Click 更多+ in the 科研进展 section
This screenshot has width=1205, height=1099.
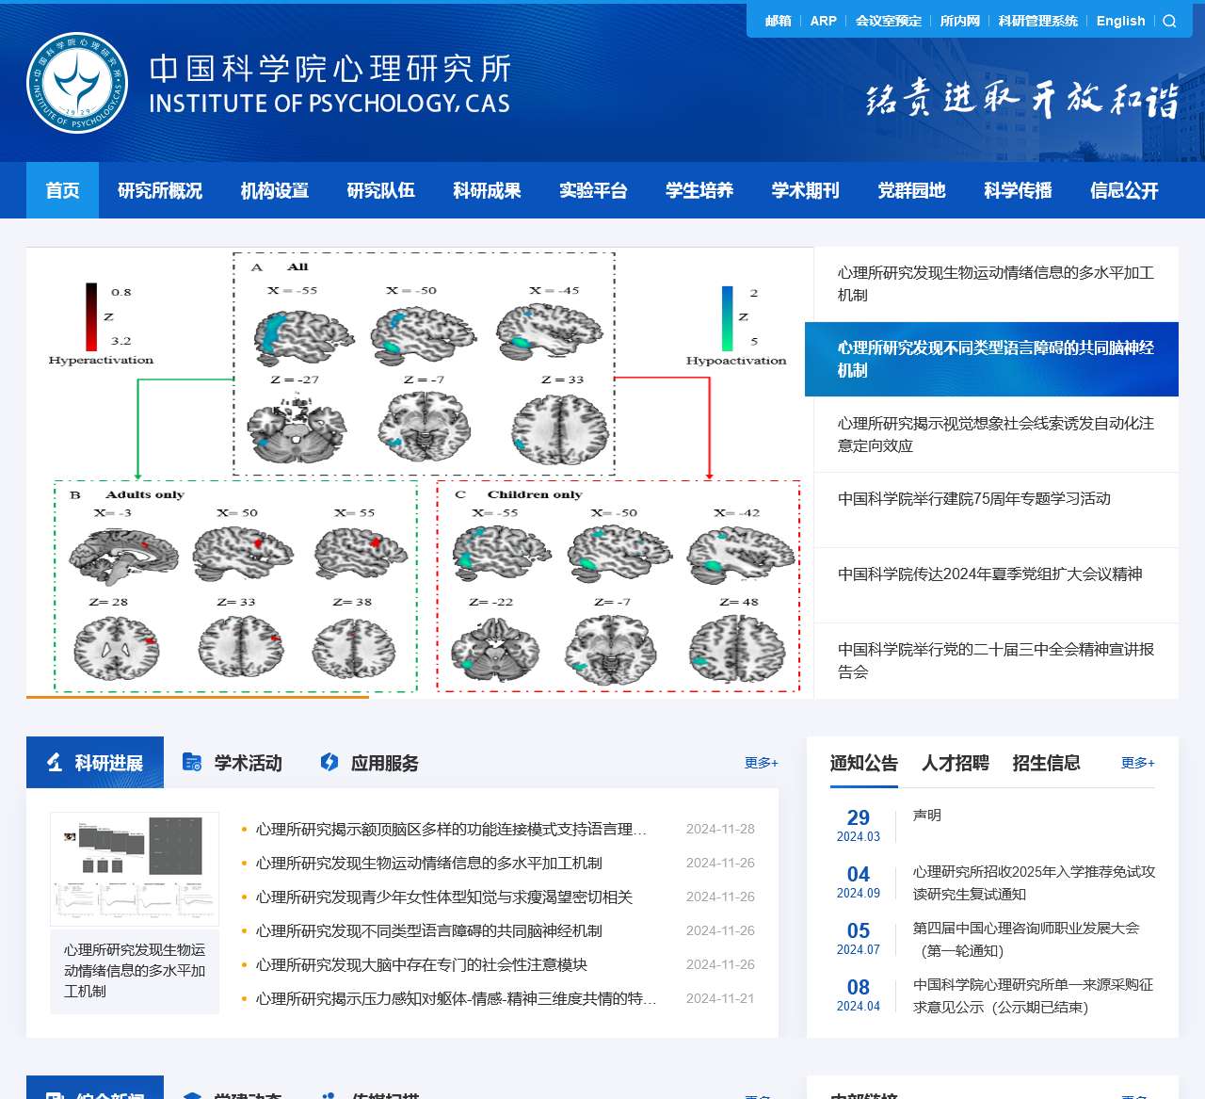click(x=762, y=763)
